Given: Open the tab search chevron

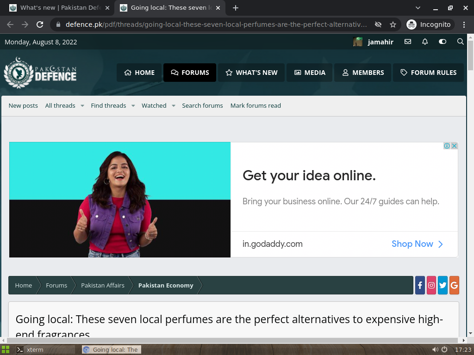Looking at the screenshot, I should coord(418,8).
